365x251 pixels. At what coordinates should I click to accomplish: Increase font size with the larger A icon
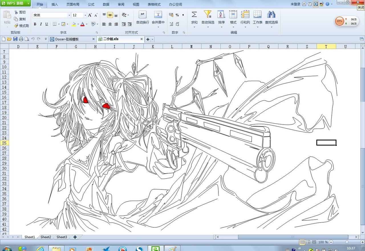(x=90, y=15)
